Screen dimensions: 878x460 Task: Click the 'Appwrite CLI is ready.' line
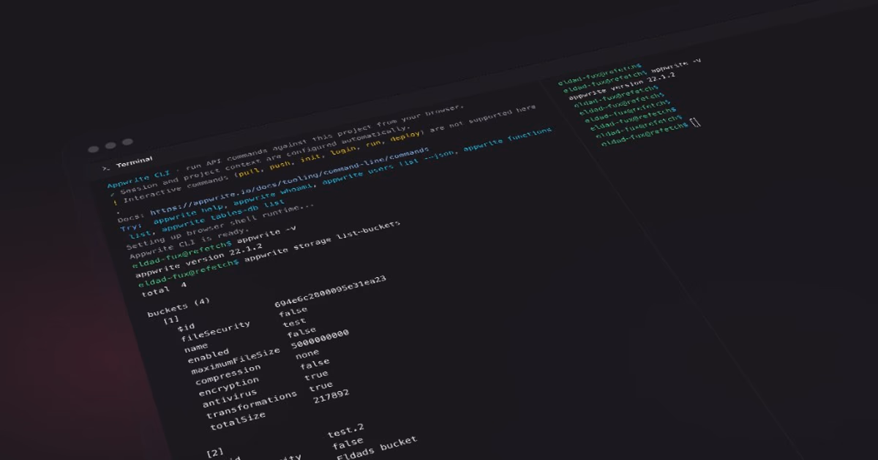(190, 244)
